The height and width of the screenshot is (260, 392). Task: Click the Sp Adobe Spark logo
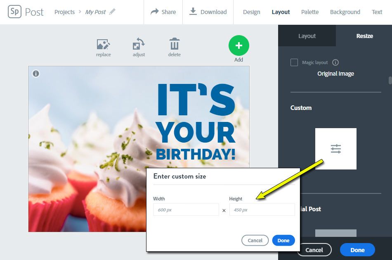pos(14,12)
